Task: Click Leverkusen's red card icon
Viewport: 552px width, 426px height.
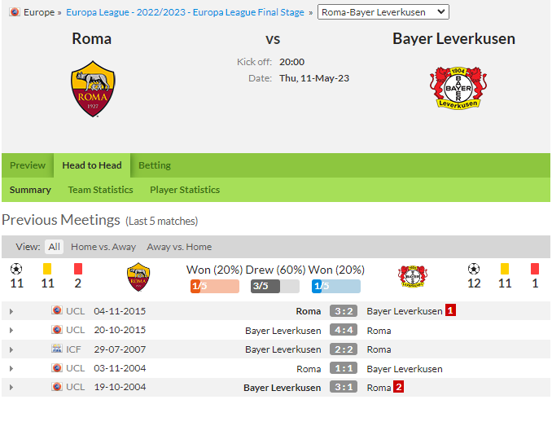Action: (x=534, y=269)
